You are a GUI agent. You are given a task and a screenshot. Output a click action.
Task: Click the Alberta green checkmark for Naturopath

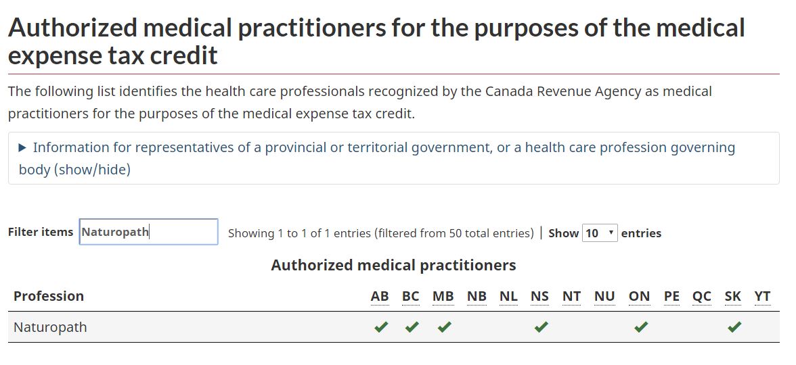coord(381,327)
